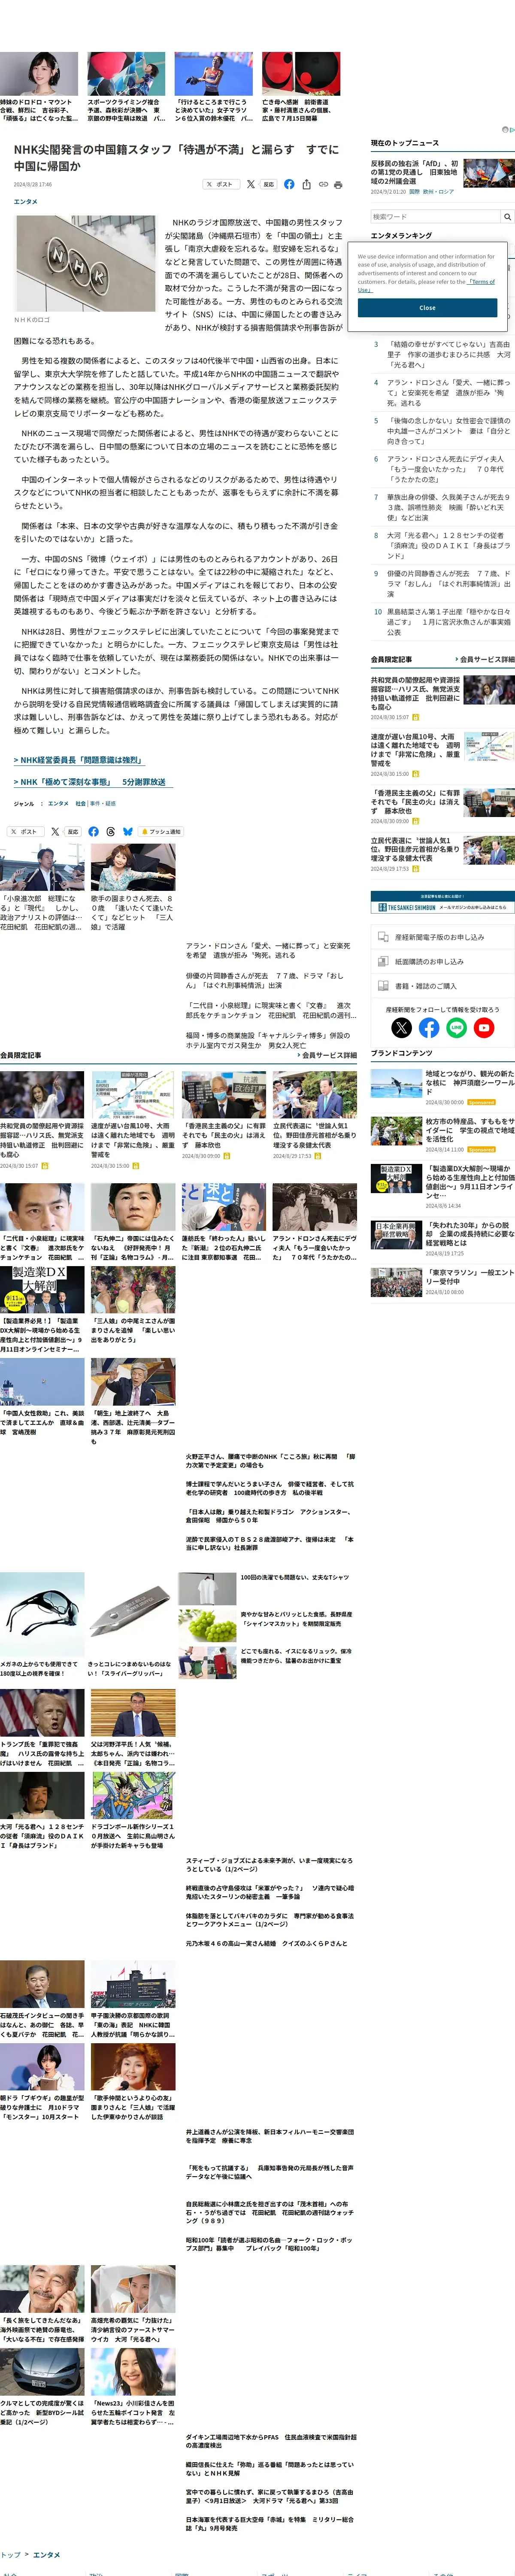Click the 反応 icon at the article bottom
Image resolution: width=515 pixels, height=2576 pixels.
pyautogui.click(x=73, y=831)
